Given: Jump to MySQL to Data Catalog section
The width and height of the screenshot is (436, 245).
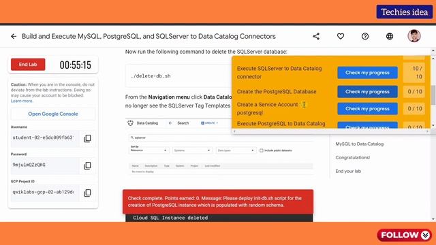Looking at the screenshot, I should tap(359, 144).
